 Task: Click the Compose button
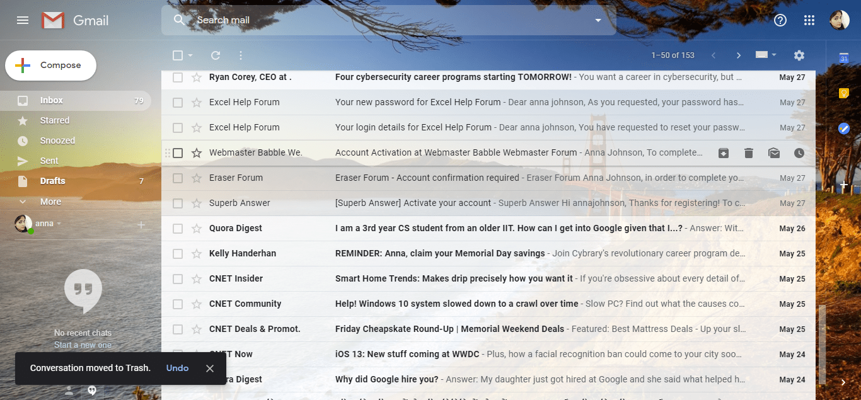(x=50, y=65)
